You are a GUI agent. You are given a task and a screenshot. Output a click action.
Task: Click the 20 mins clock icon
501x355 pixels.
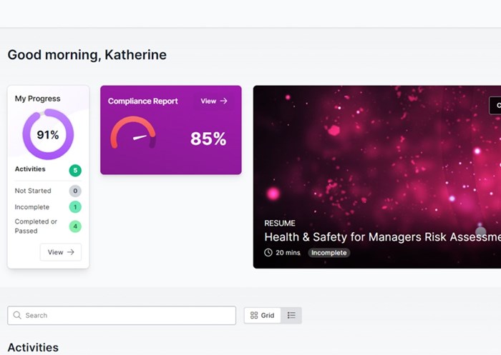point(268,253)
